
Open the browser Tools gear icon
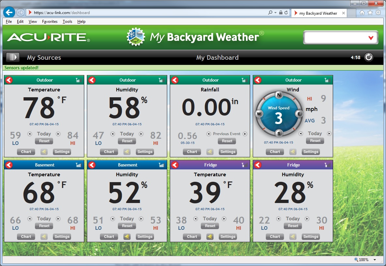[x=378, y=12]
